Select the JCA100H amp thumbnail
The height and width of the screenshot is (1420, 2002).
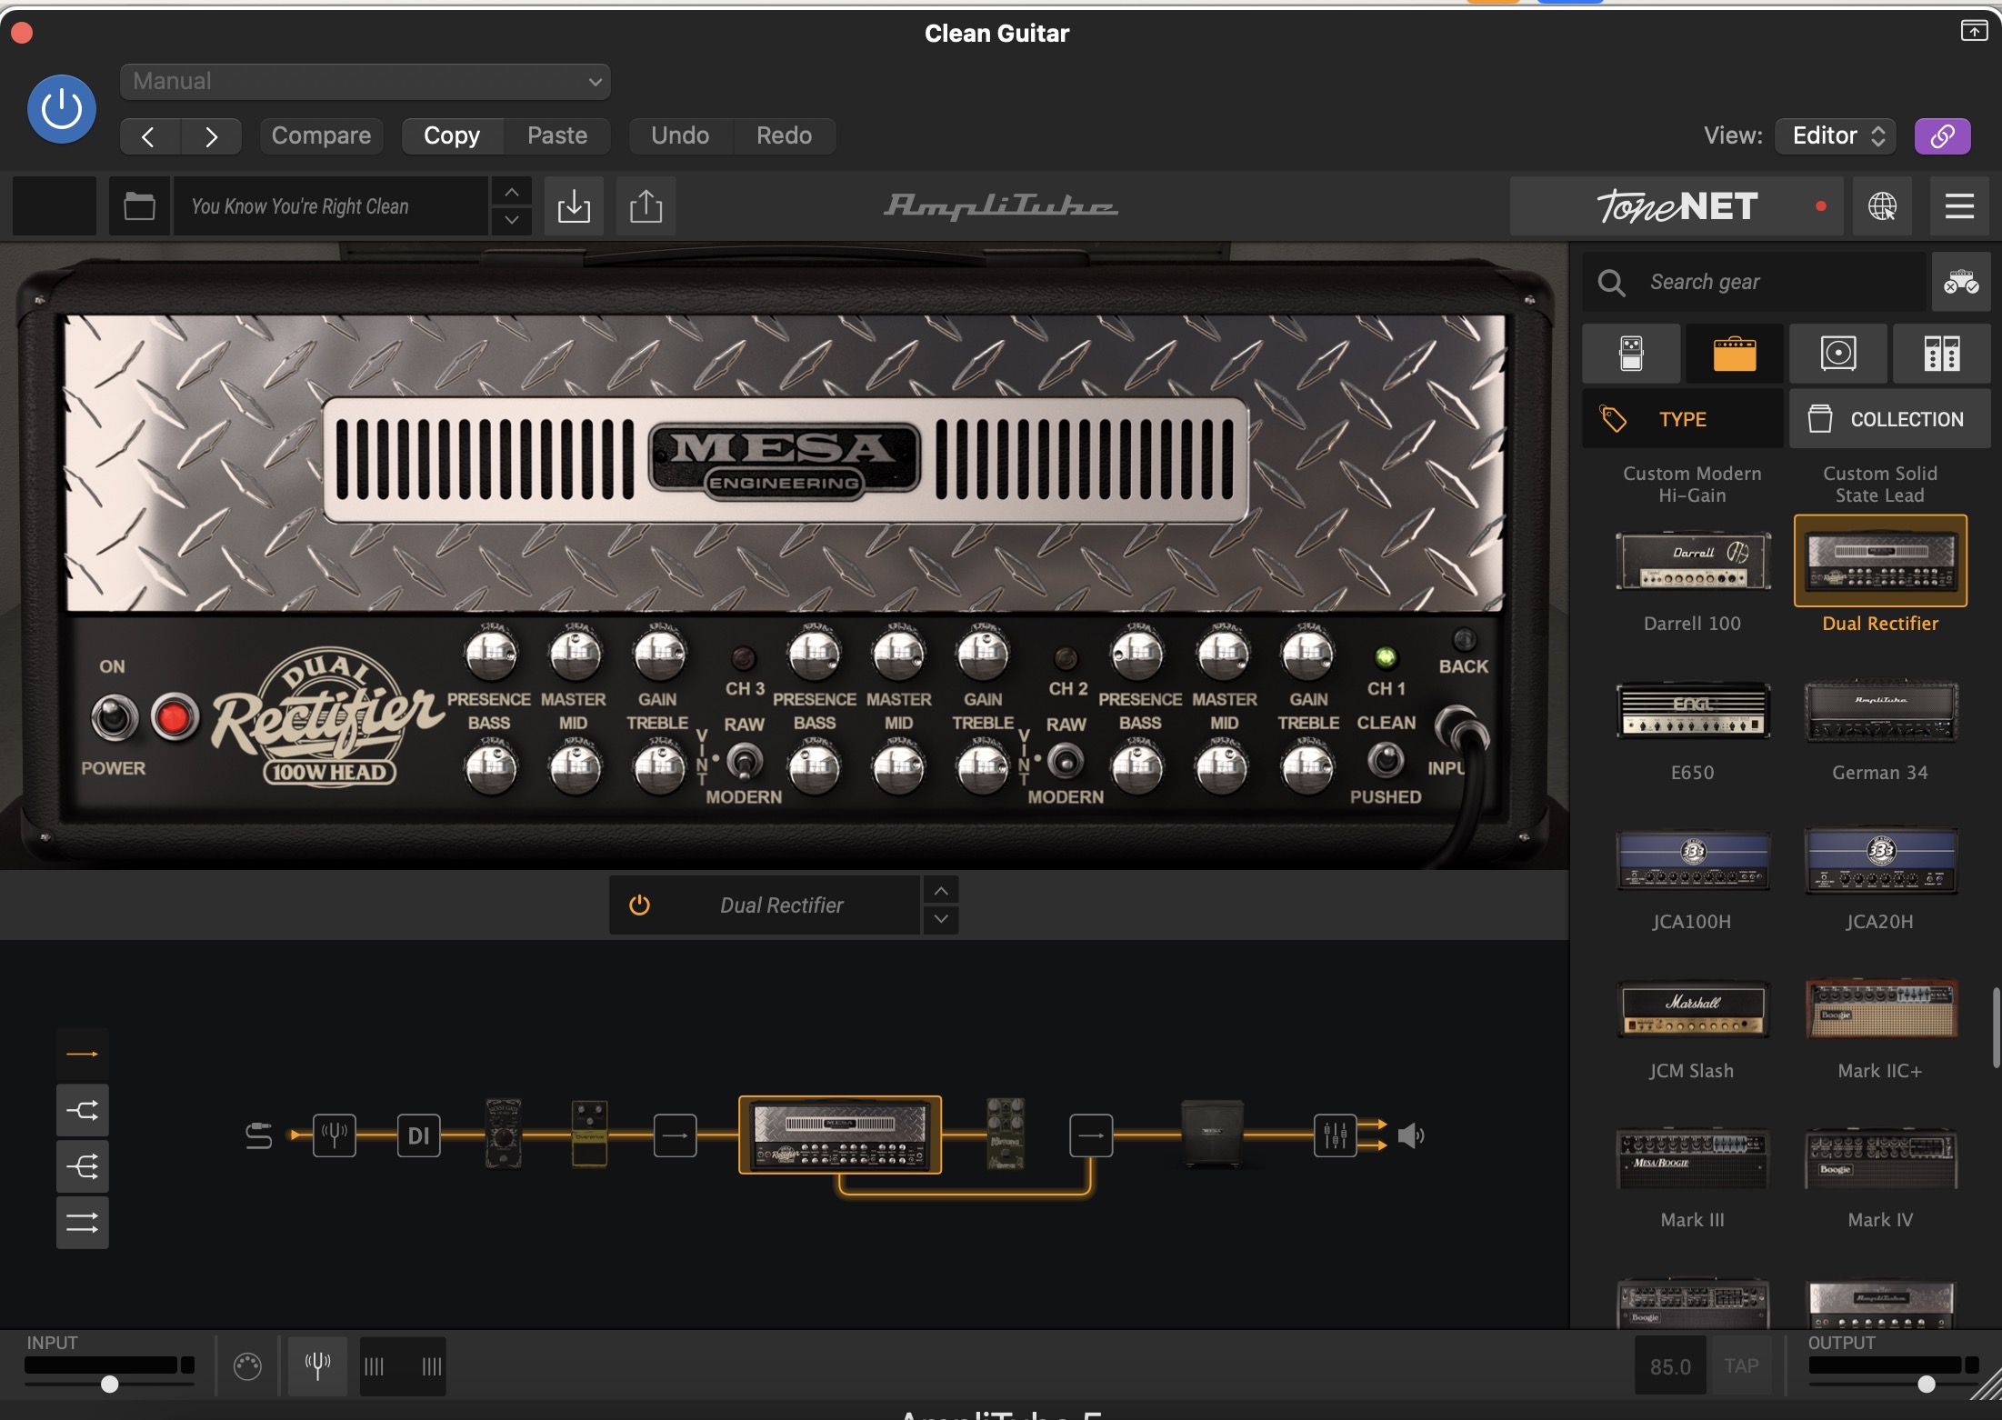(1693, 859)
